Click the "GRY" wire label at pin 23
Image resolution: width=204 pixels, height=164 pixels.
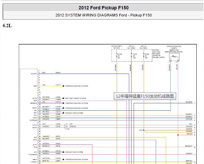[x=44, y=124]
